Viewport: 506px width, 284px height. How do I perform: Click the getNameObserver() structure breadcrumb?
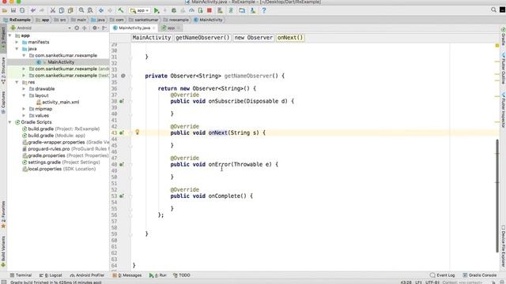tap(202, 38)
